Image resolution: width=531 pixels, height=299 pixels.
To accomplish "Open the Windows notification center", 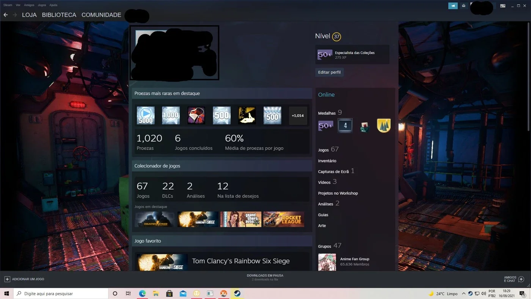I will tap(522, 294).
